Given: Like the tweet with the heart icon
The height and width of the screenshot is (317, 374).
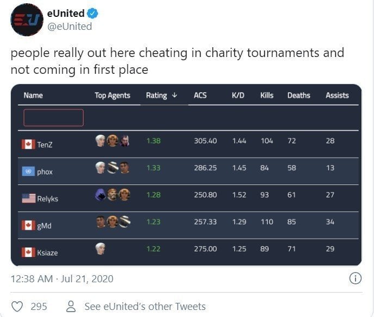Looking at the screenshot, I should tap(17, 306).
